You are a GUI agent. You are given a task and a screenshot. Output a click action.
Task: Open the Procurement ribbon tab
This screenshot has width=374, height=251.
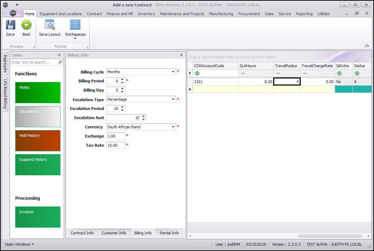click(x=249, y=14)
